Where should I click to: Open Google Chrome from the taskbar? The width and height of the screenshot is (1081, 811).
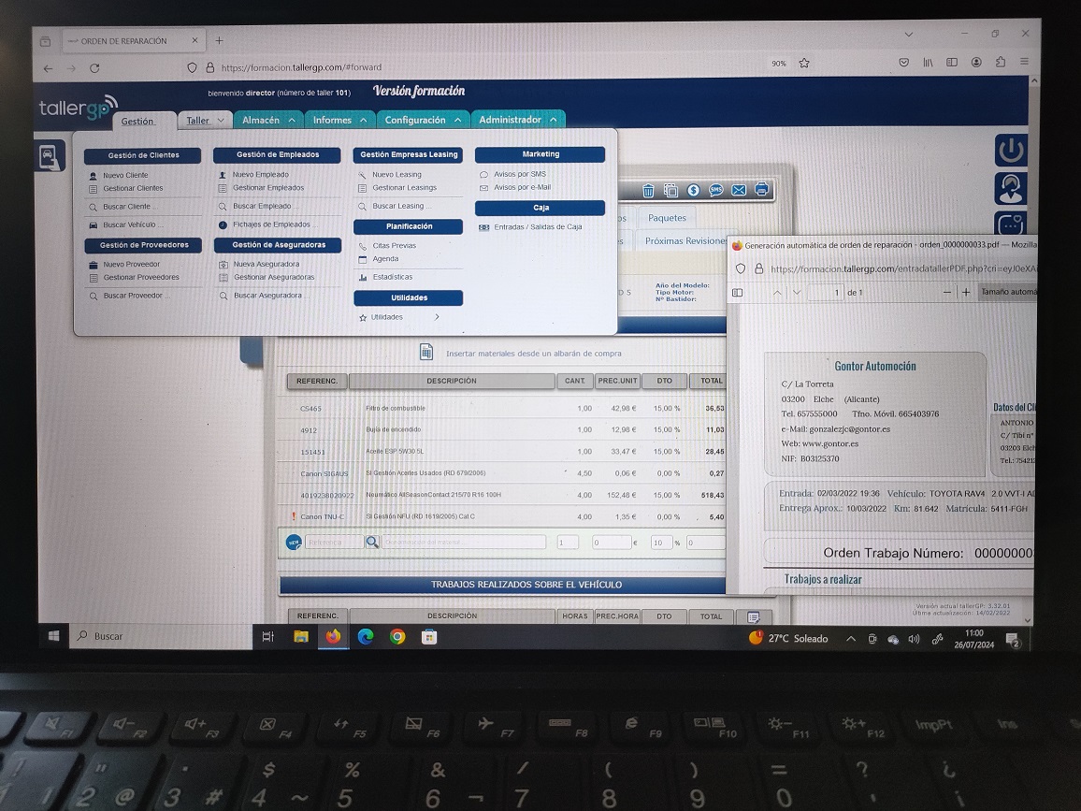(x=397, y=636)
